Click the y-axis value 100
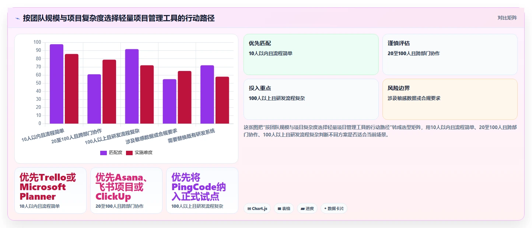The width and height of the screenshot is (532, 228). click(x=37, y=42)
